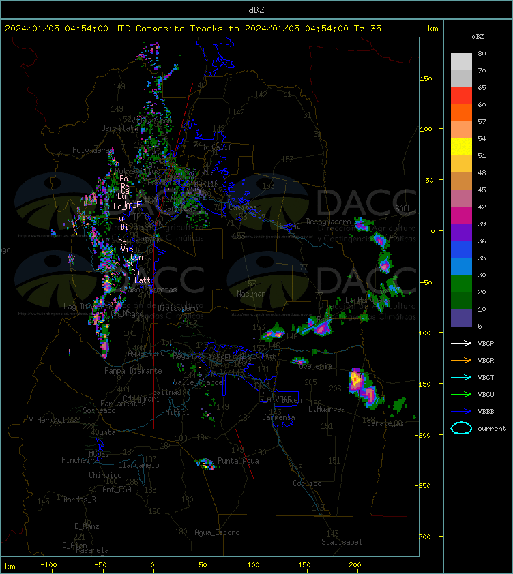This screenshot has width=513, height=574.
Task: Click the 'Pampa_Diamante' place label
Action: click(133, 371)
